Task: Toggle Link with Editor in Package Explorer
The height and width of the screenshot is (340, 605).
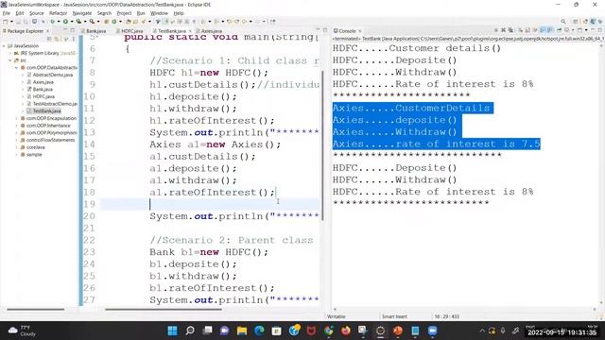Action: click(57, 39)
